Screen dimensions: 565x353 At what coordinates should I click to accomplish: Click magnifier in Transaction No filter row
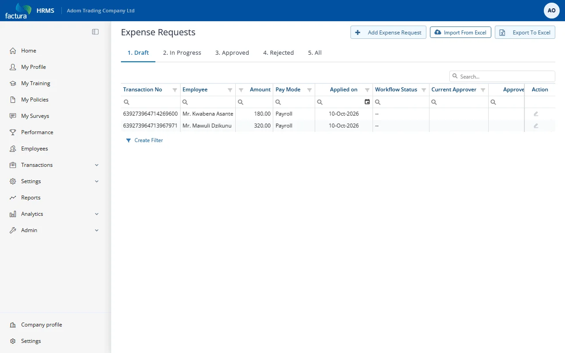tap(126, 102)
